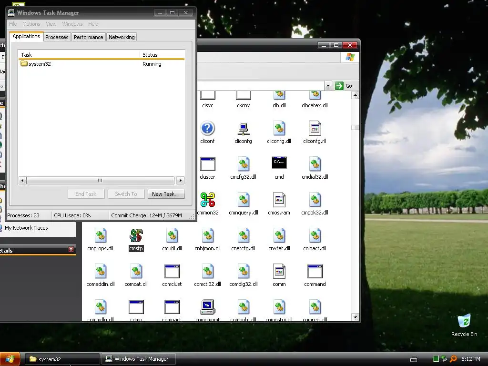Select the Applications tab
Image resolution: width=488 pixels, height=366 pixels.
[26, 36]
